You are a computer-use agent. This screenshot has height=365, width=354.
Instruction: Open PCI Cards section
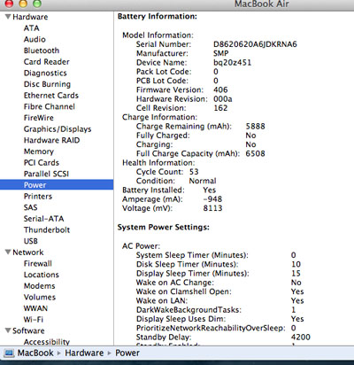(42, 163)
